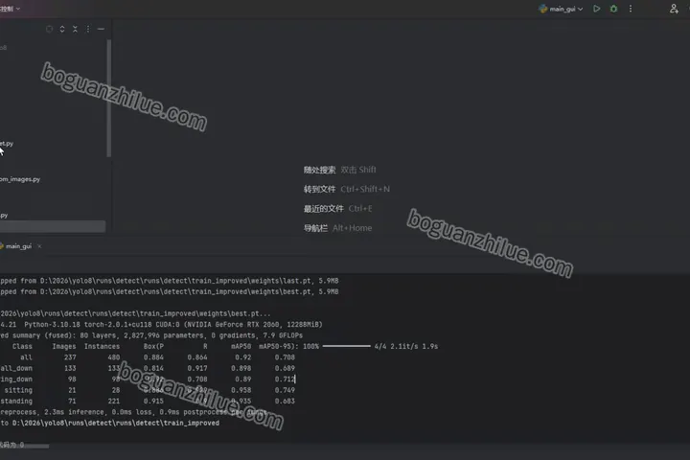Run the main_gui configuration

[x=596, y=9]
